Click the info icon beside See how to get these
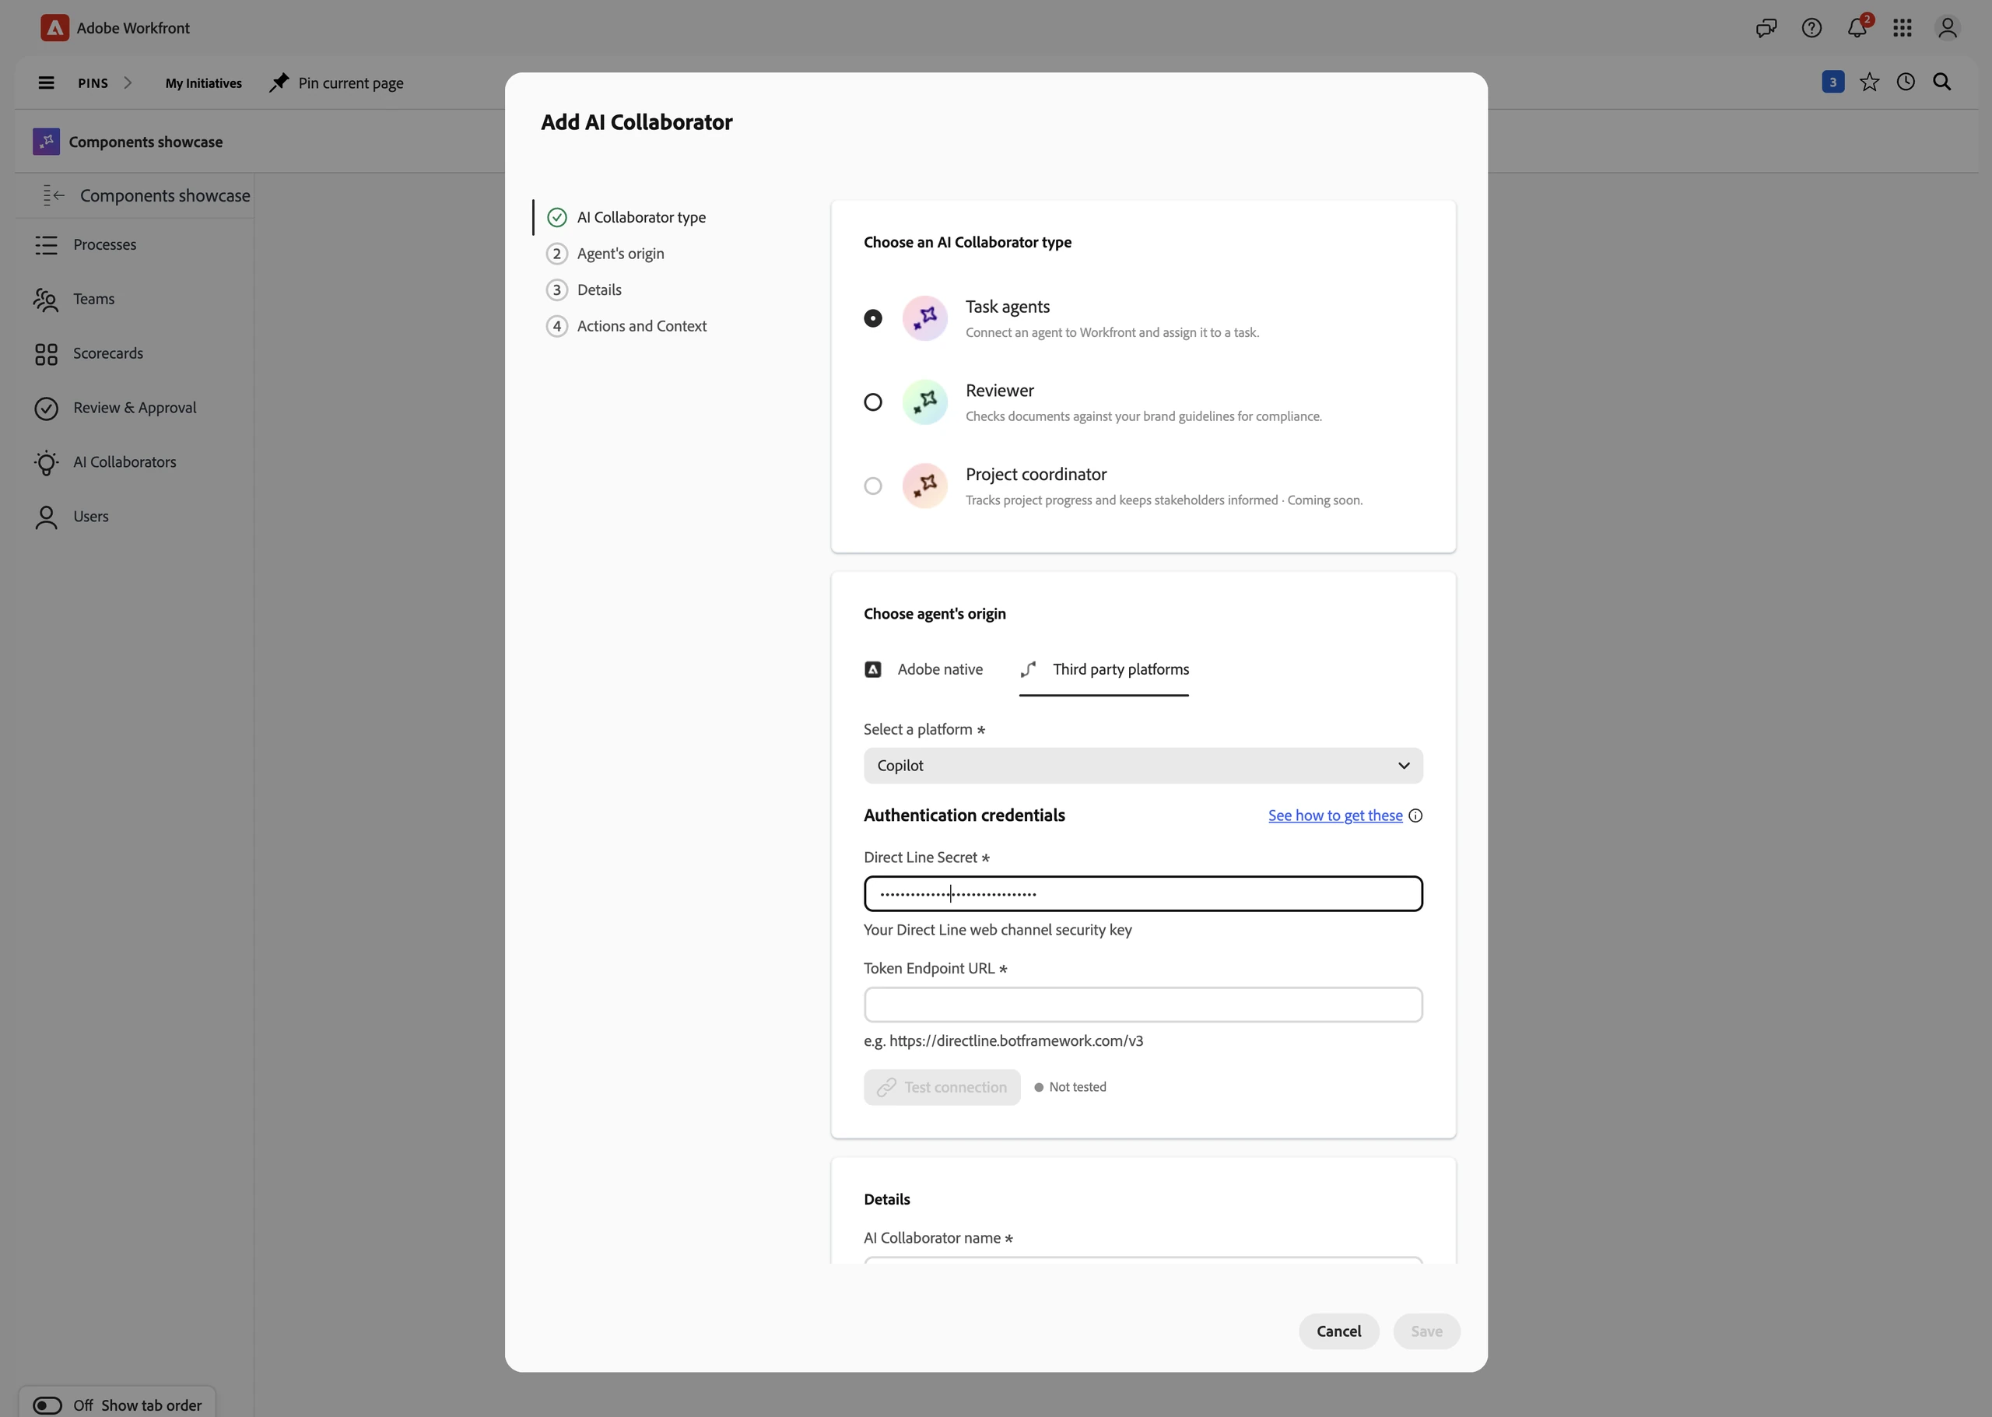Viewport: 1992px width, 1417px height. 1415,815
